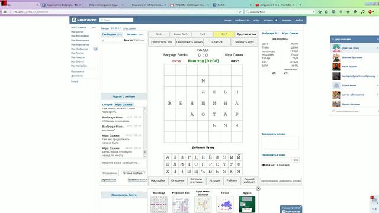Click the Описание button under the board

tap(178, 180)
